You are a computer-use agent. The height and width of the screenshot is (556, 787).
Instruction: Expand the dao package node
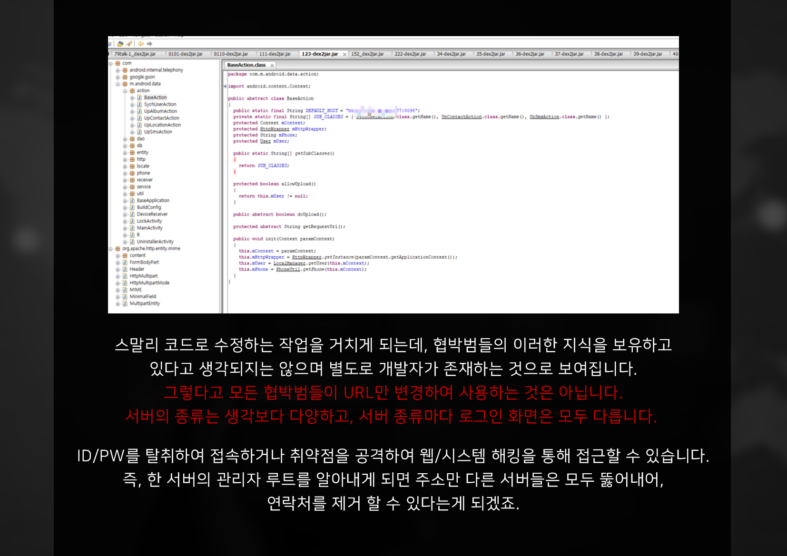coord(125,139)
